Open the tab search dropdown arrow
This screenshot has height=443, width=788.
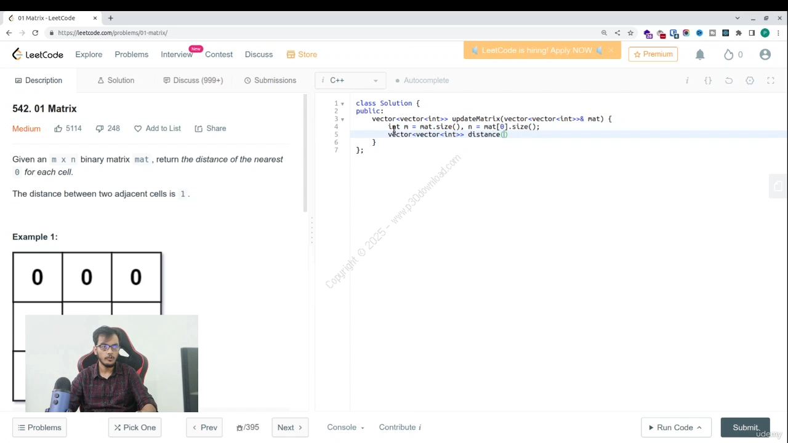coord(737,18)
